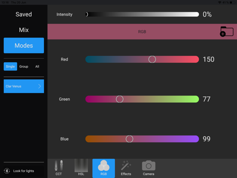Viewport: 237px width, 178px height.
Task: Tap the Bluetooth icon next to Look for lights
Action: click(7, 171)
